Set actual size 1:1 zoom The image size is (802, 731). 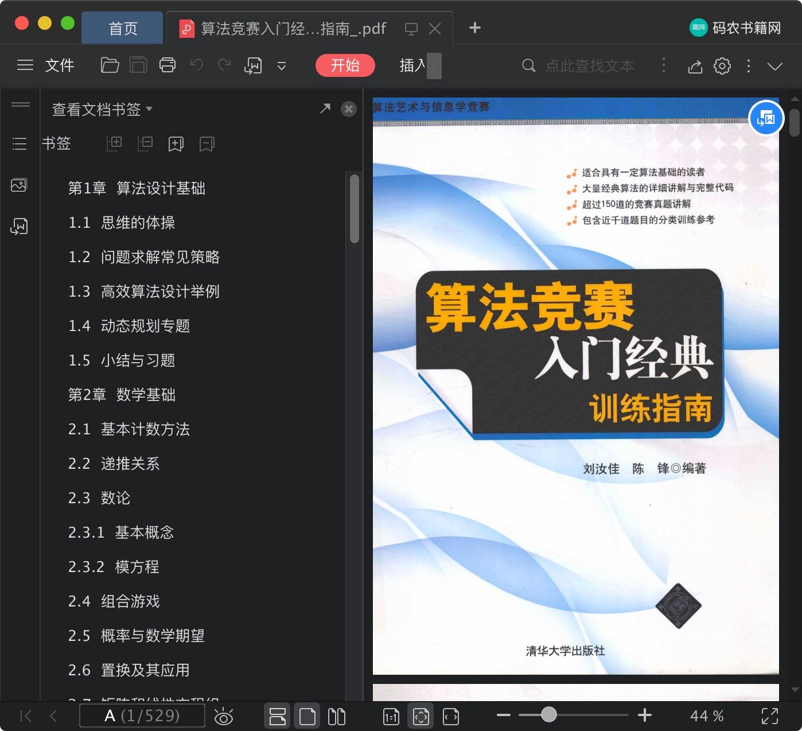coord(391,716)
